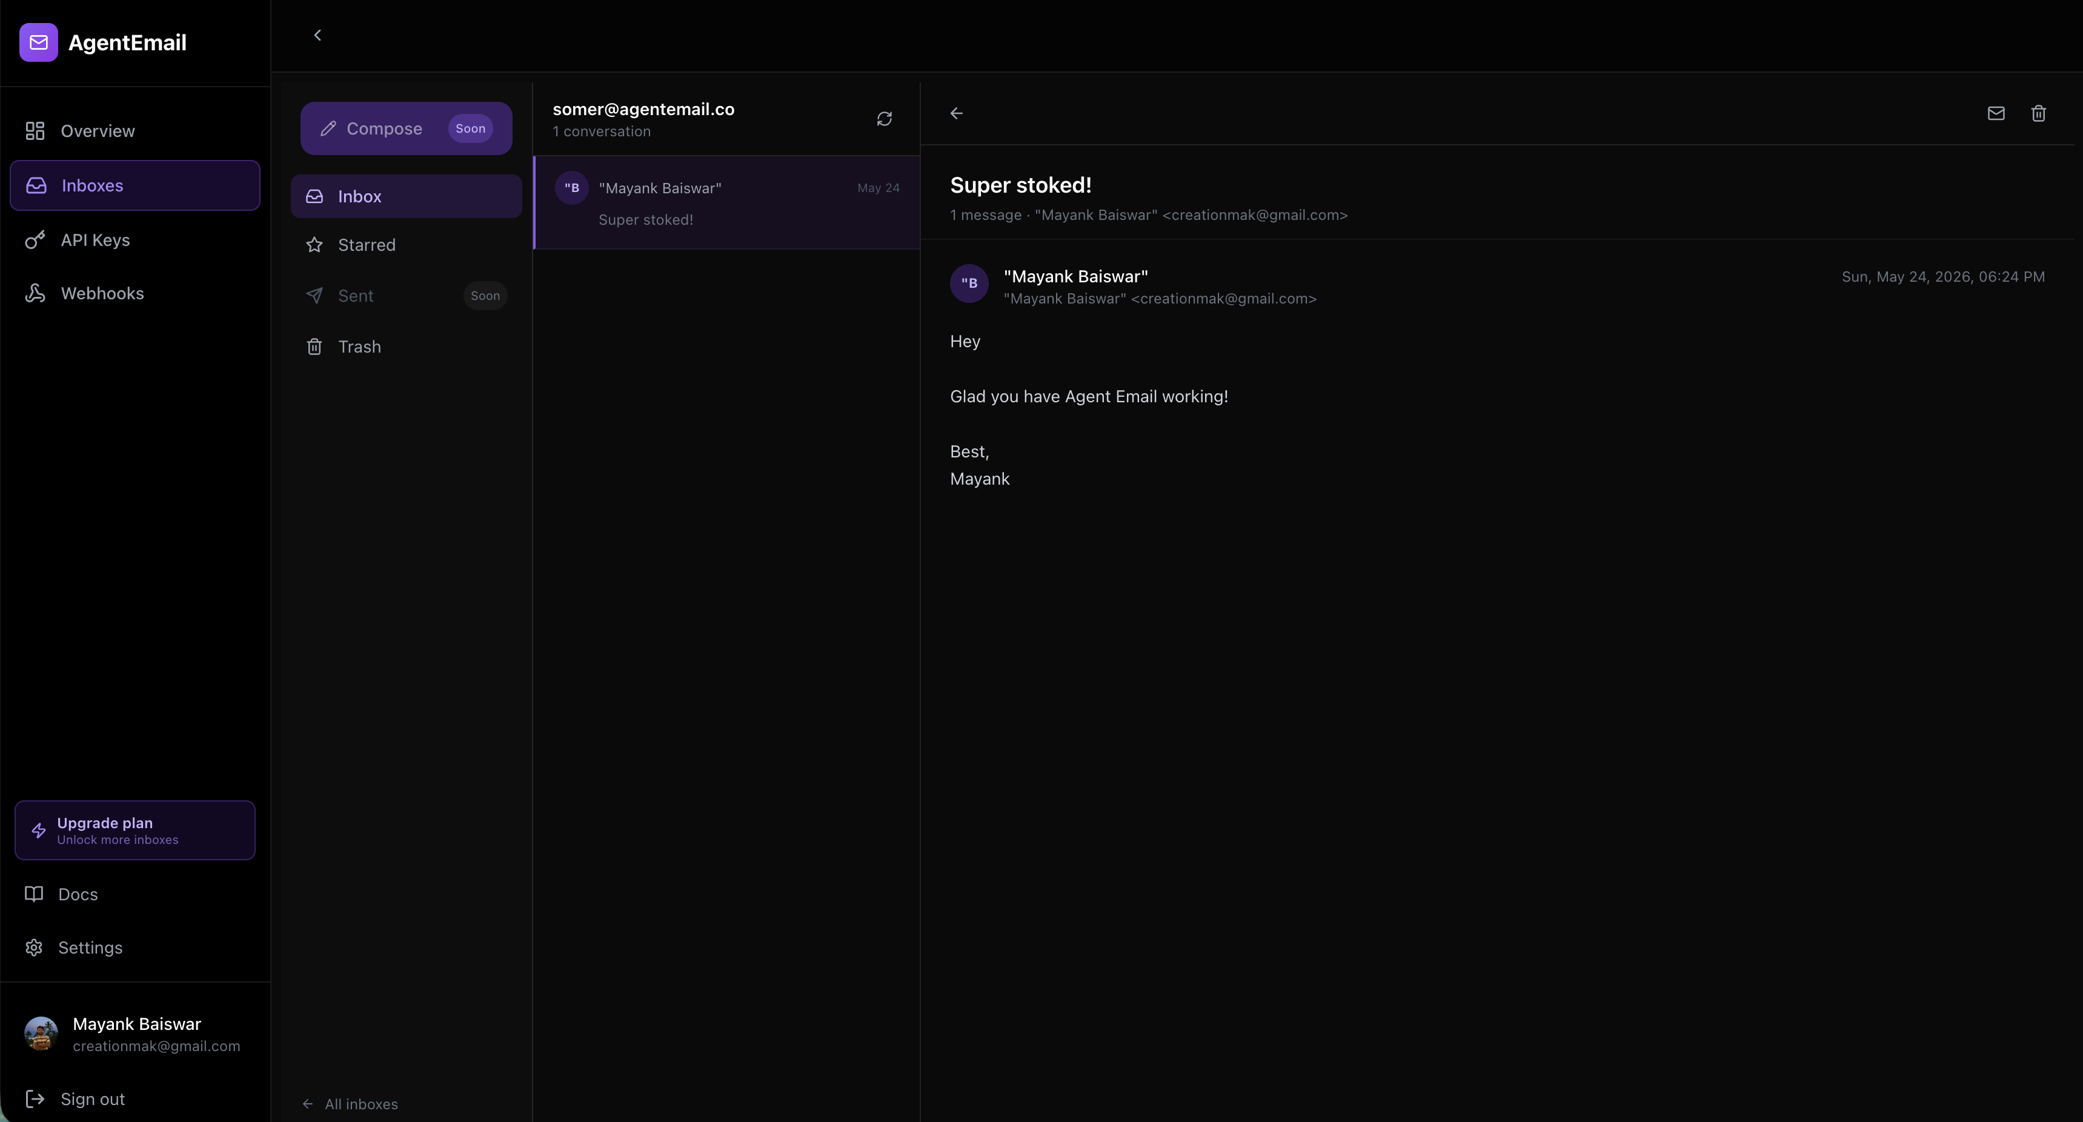The width and height of the screenshot is (2083, 1122).
Task: Refresh the conversation list
Action: point(885,119)
